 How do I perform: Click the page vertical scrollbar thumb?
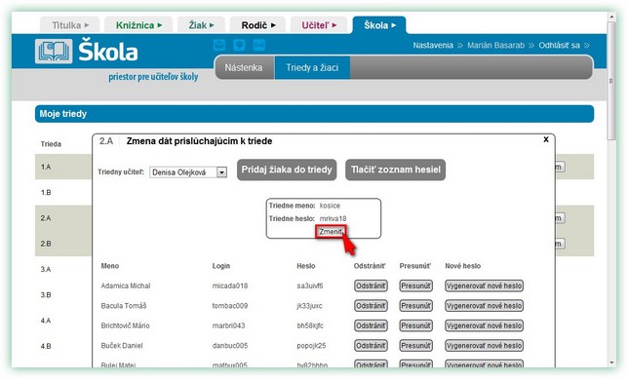611,80
